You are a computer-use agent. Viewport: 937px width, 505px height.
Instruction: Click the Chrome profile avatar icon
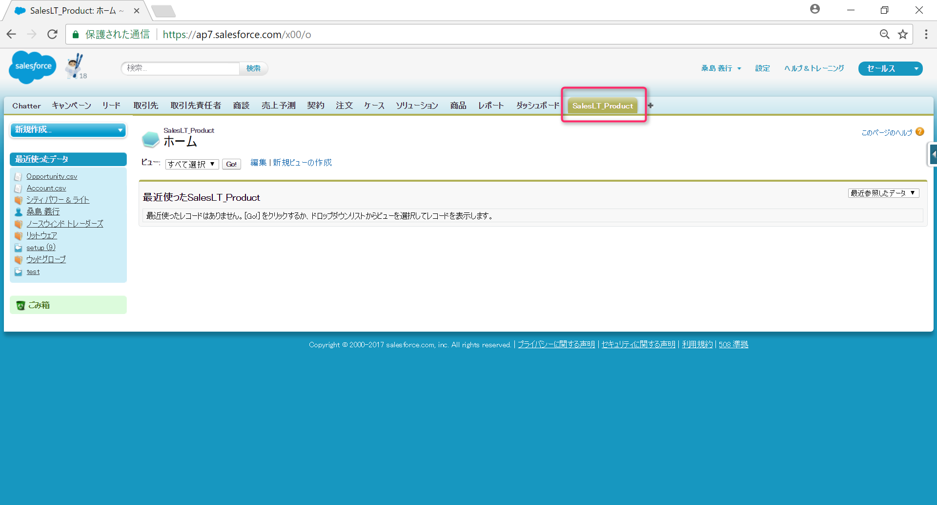click(815, 9)
